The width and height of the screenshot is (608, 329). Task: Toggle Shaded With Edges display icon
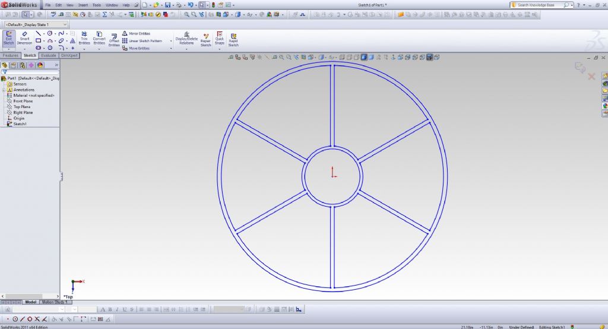(364, 57)
